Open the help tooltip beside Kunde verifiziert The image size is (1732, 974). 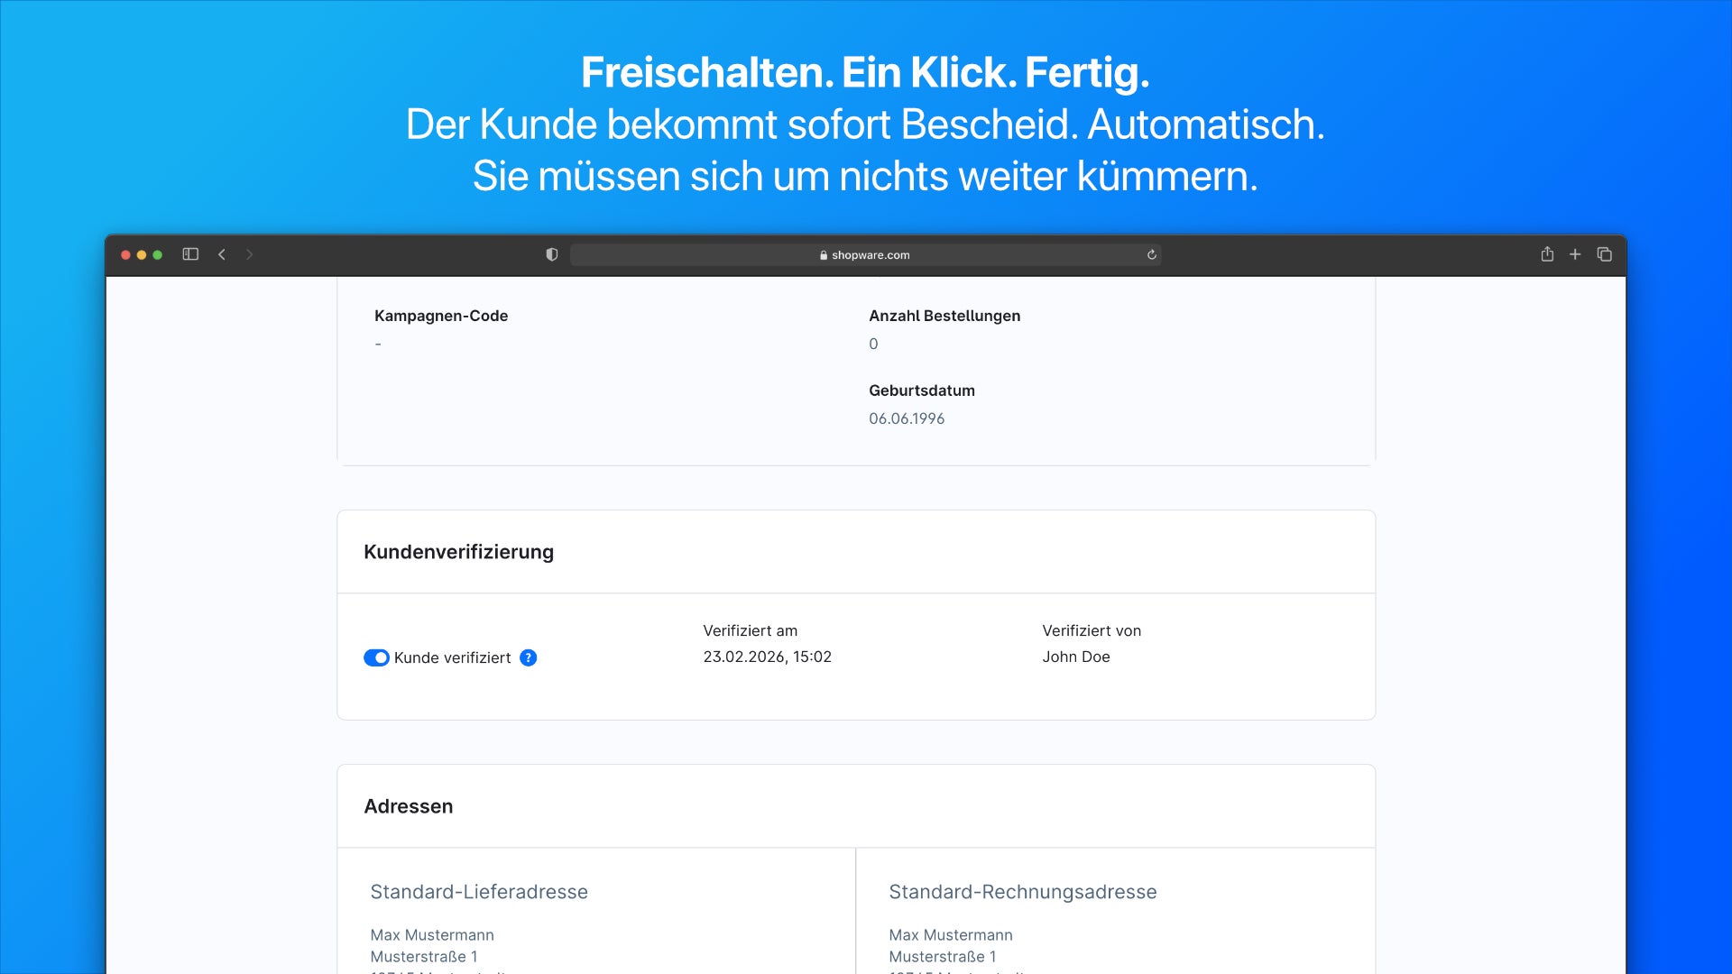[x=527, y=657]
